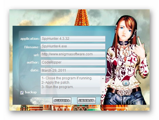Image resolution: width=159 pixels, height=120 pixels.
Task: Open the ABOUT dialog button
Action: (87, 100)
